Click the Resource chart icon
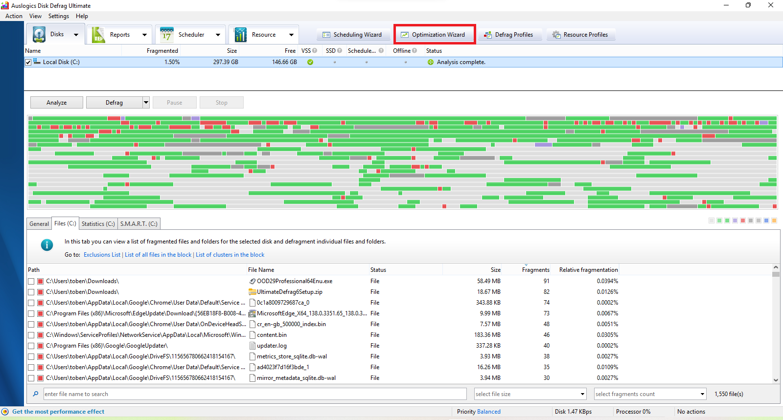Viewport: 783px width, 420px height. pyautogui.click(x=241, y=35)
